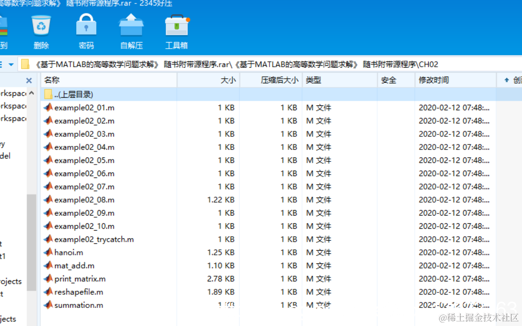522x326 pixels.
Task: Click the MATLAB icon of summation.m
Action: 48,304
